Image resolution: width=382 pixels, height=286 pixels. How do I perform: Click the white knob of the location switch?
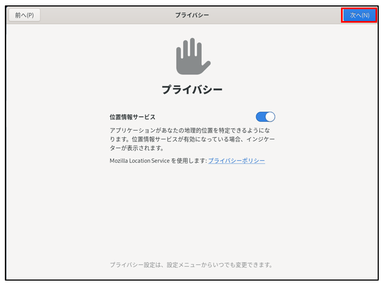(270, 117)
